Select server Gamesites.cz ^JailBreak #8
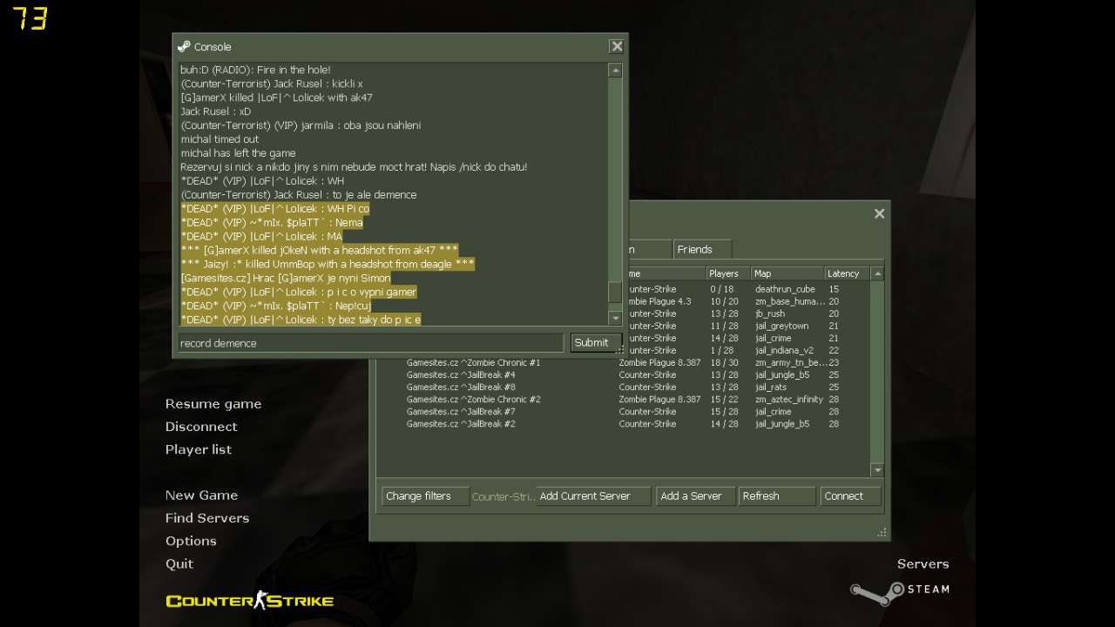Image resolution: width=1115 pixels, height=627 pixels. coord(623,388)
